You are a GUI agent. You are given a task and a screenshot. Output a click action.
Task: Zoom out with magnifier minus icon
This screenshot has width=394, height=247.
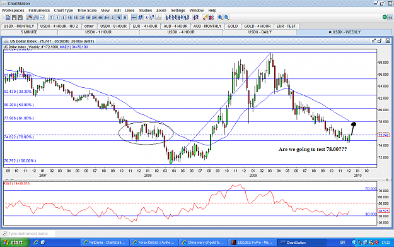(226, 18)
